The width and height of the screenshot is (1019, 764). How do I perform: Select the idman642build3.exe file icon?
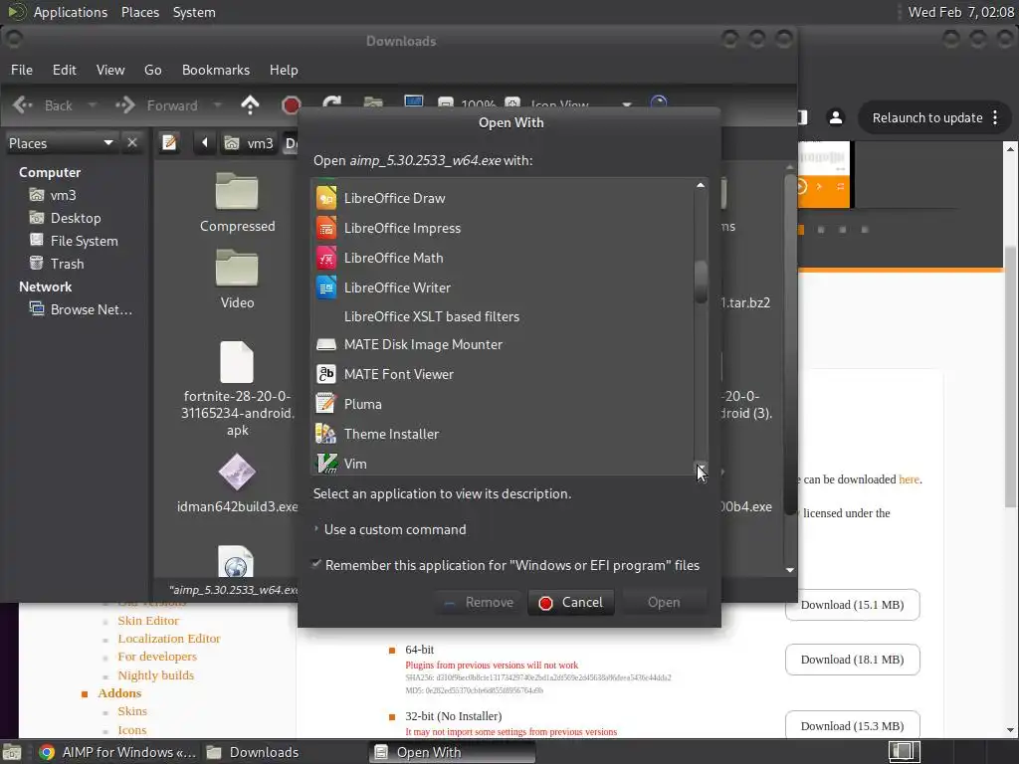237,472
